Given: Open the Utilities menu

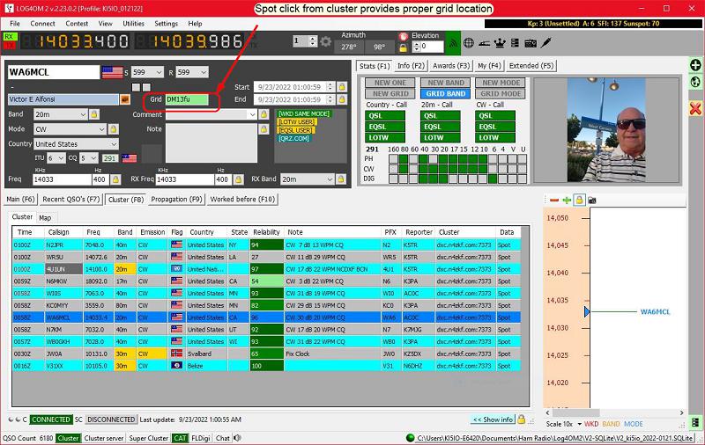Looking at the screenshot, I should [x=134, y=24].
